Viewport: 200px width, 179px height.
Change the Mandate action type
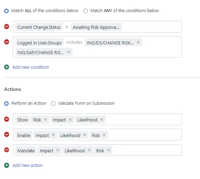click(x=26, y=151)
